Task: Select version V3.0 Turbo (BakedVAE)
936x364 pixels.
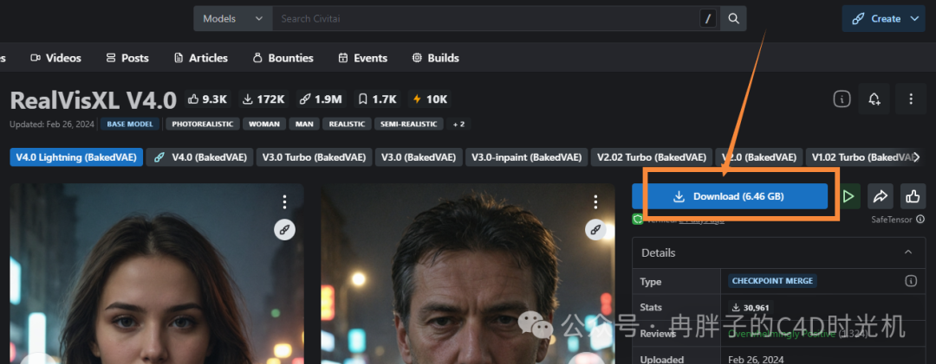Action: click(315, 157)
